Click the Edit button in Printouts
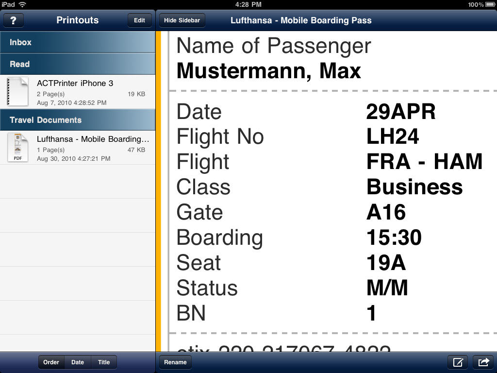Screen dimensions: 497x373 (x=139, y=20)
